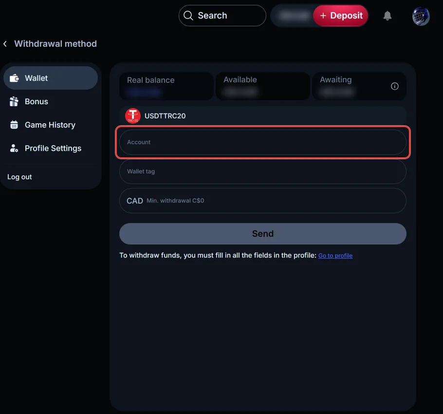The width and height of the screenshot is (443, 414).
Task: Open the Wallet menu label
Action: pos(36,78)
